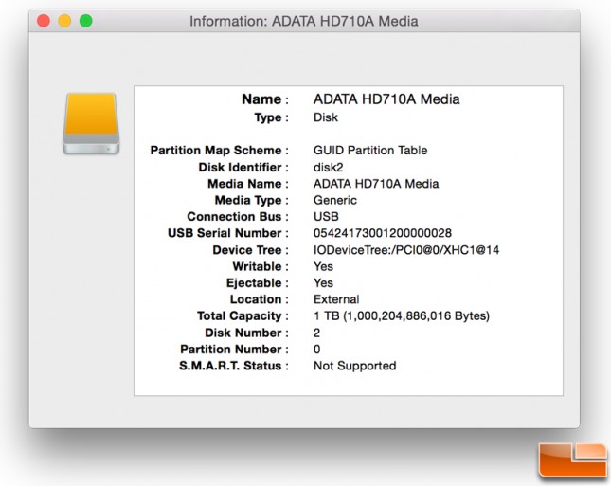The width and height of the screenshot is (611, 486).
Task: Click the yellow external disk icon
Action: pyautogui.click(x=91, y=123)
